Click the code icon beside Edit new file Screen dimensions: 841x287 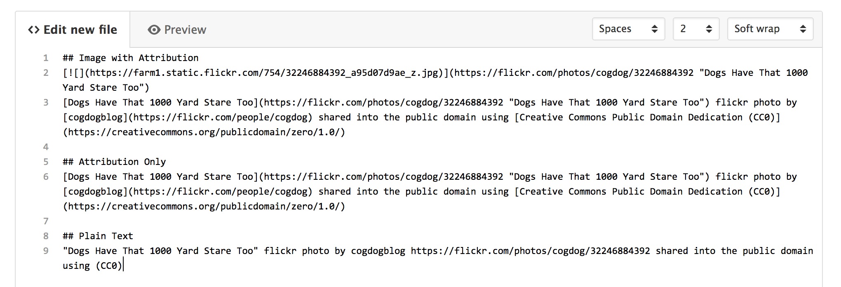click(33, 29)
